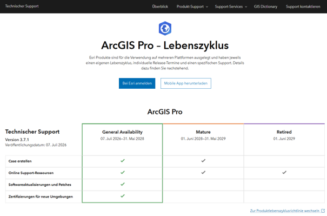The height and width of the screenshot is (216, 327).
Task: Click green checkmark for Zertifizierungen für neue Umgebungen
Action: pos(122,196)
